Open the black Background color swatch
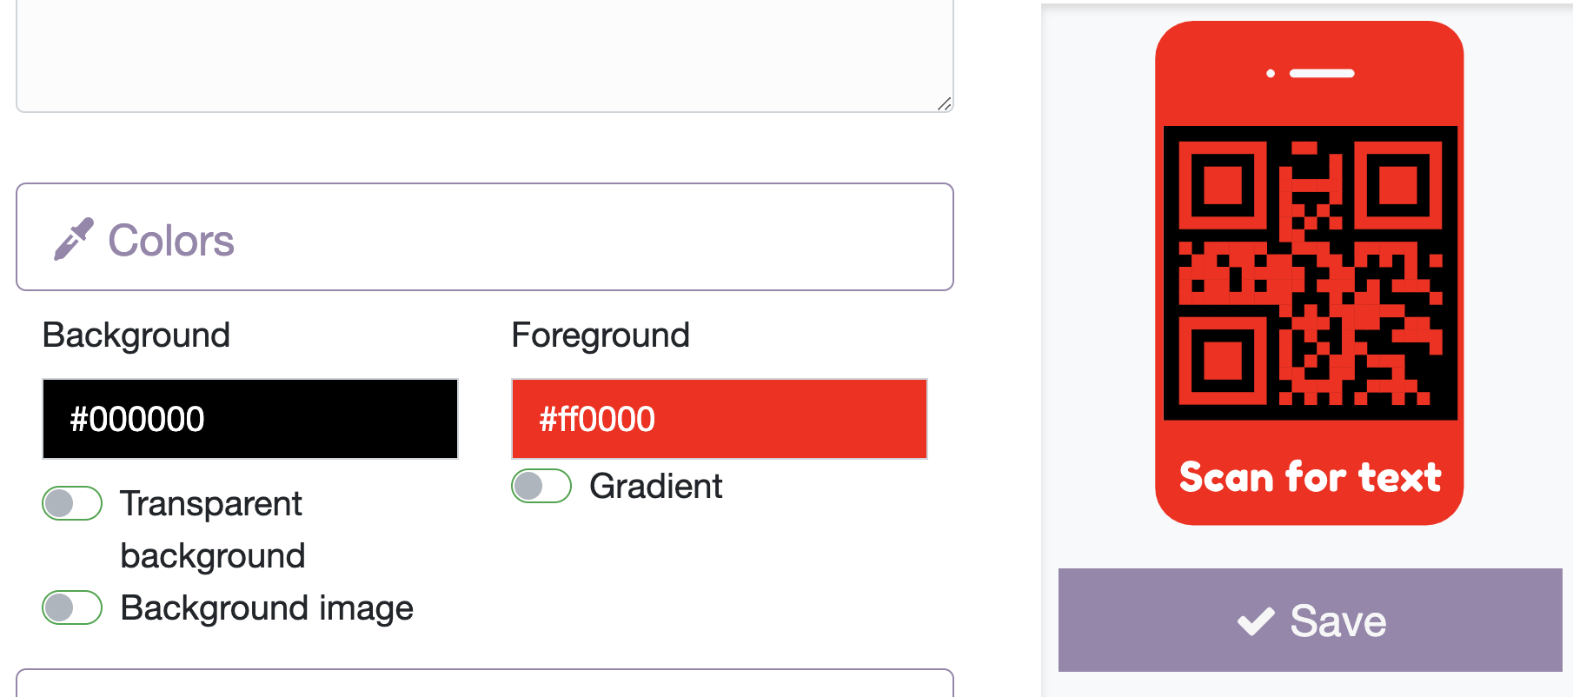 [x=249, y=419]
